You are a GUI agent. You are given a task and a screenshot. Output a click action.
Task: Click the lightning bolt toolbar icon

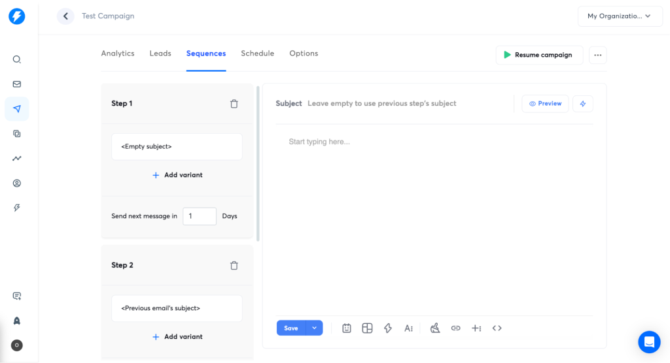coord(387,328)
